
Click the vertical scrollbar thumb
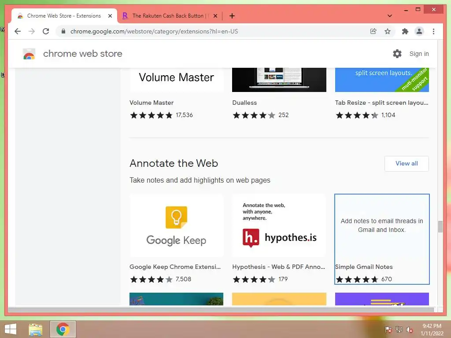pos(440,227)
